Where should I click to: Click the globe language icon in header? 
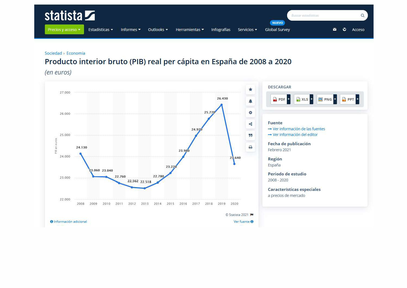click(x=344, y=29)
